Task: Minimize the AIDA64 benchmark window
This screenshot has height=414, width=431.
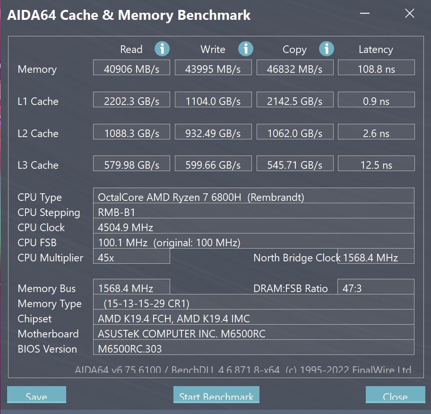Action: (x=364, y=13)
